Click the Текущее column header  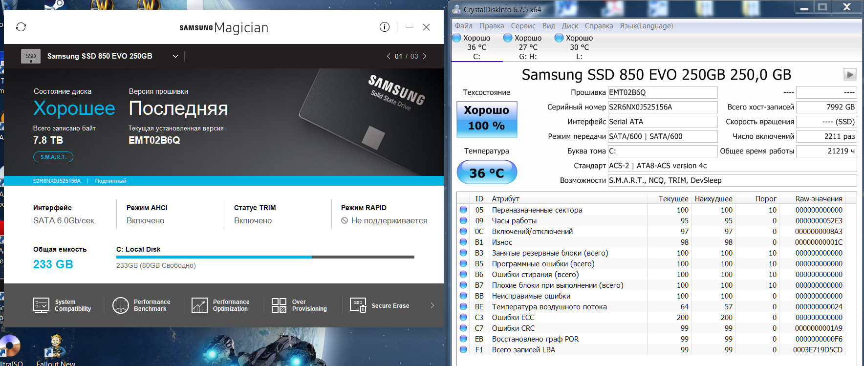[x=669, y=198]
